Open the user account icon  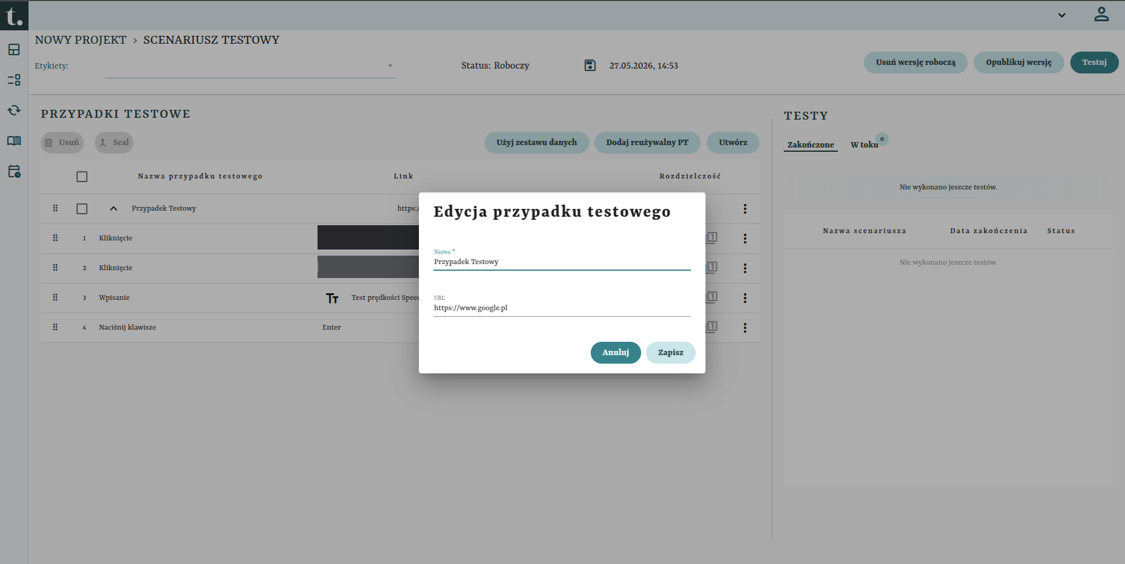(x=1101, y=15)
